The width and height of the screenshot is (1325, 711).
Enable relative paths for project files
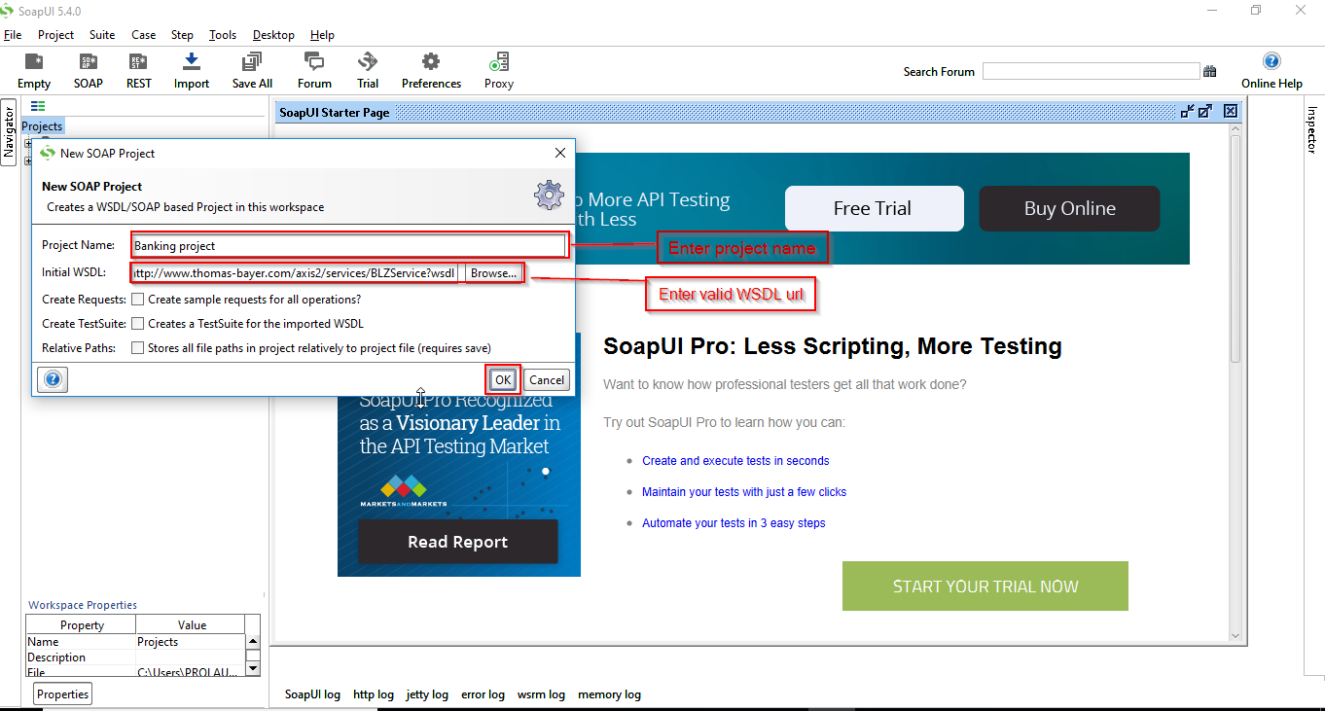[137, 346]
